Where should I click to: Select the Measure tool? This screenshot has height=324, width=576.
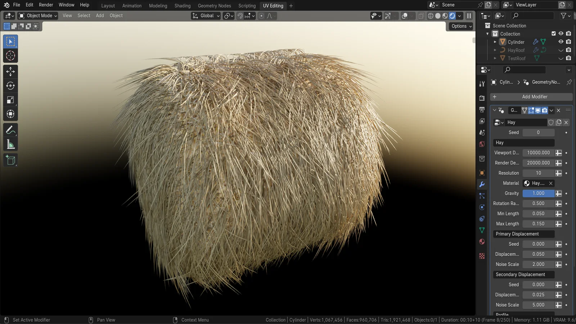pyautogui.click(x=10, y=144)
